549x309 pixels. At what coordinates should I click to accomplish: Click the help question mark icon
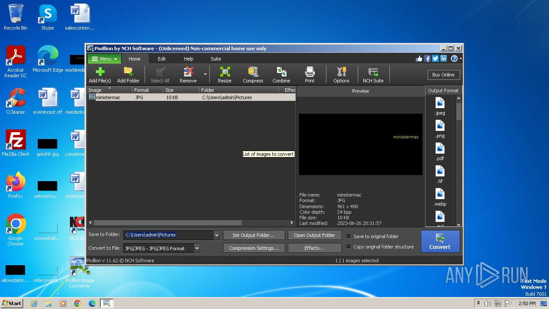(454, 58)
